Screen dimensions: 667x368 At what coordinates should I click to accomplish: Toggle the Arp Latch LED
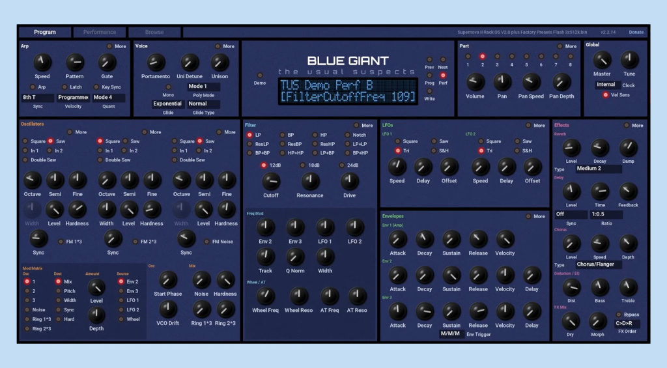click(64, 87)
